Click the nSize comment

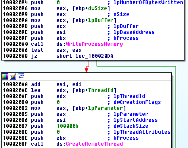click(x=121, y=14)
